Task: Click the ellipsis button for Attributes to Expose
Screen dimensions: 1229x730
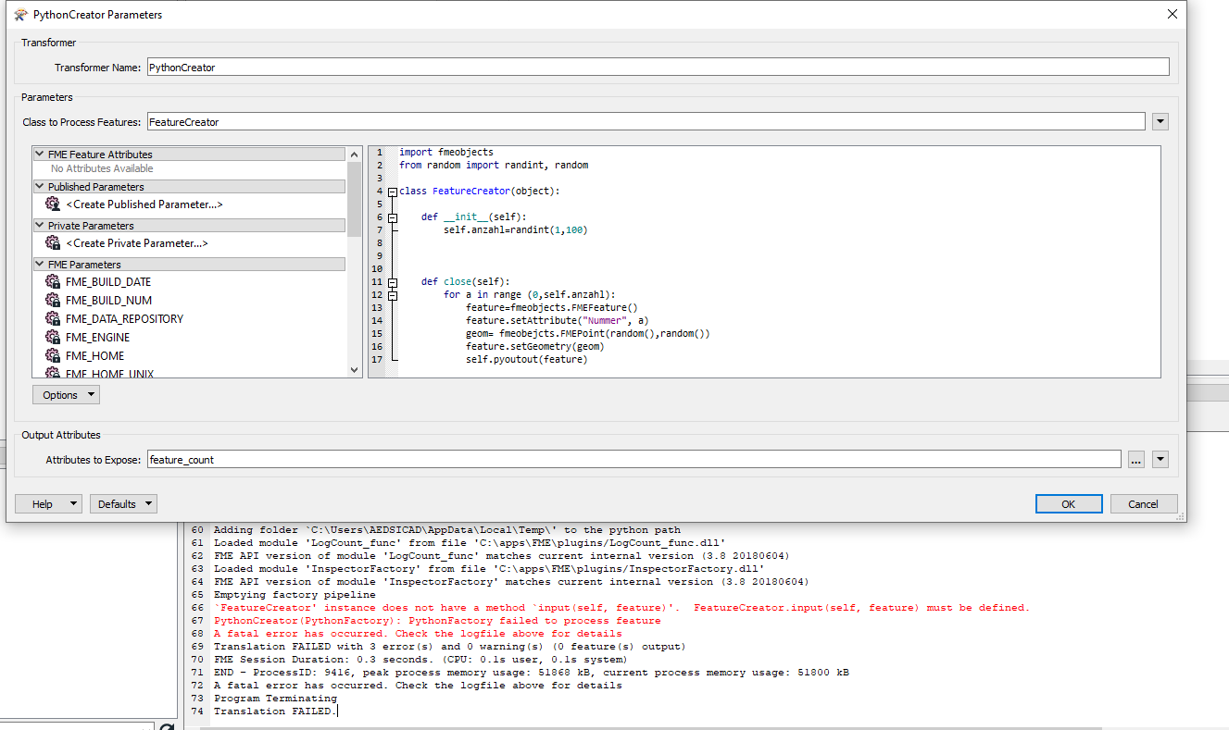Action: pos(1136,460)
